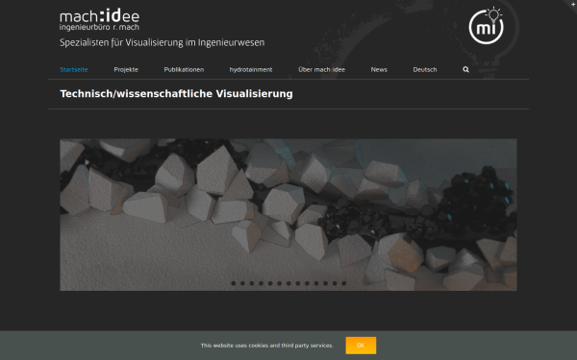Accept cookies with the OK button
Image resolution: width=577 pixels, height=360 pixels.
pyautogui.click(x=361, y=346)
